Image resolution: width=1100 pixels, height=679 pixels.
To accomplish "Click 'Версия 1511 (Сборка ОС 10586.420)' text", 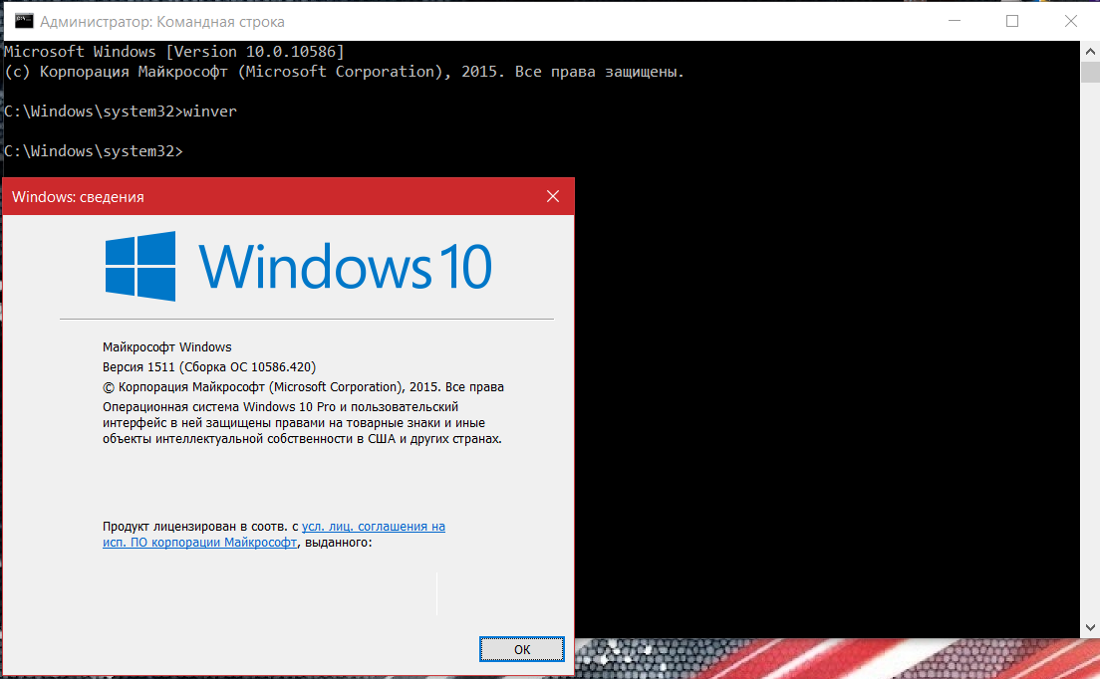I will coord(209,367).
